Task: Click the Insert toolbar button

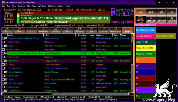Action: point(55,30)
